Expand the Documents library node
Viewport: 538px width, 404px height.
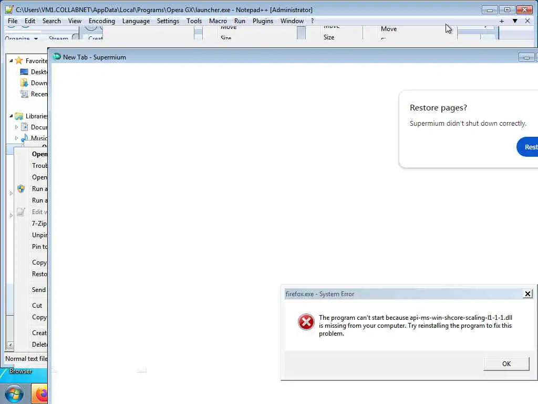16,127
